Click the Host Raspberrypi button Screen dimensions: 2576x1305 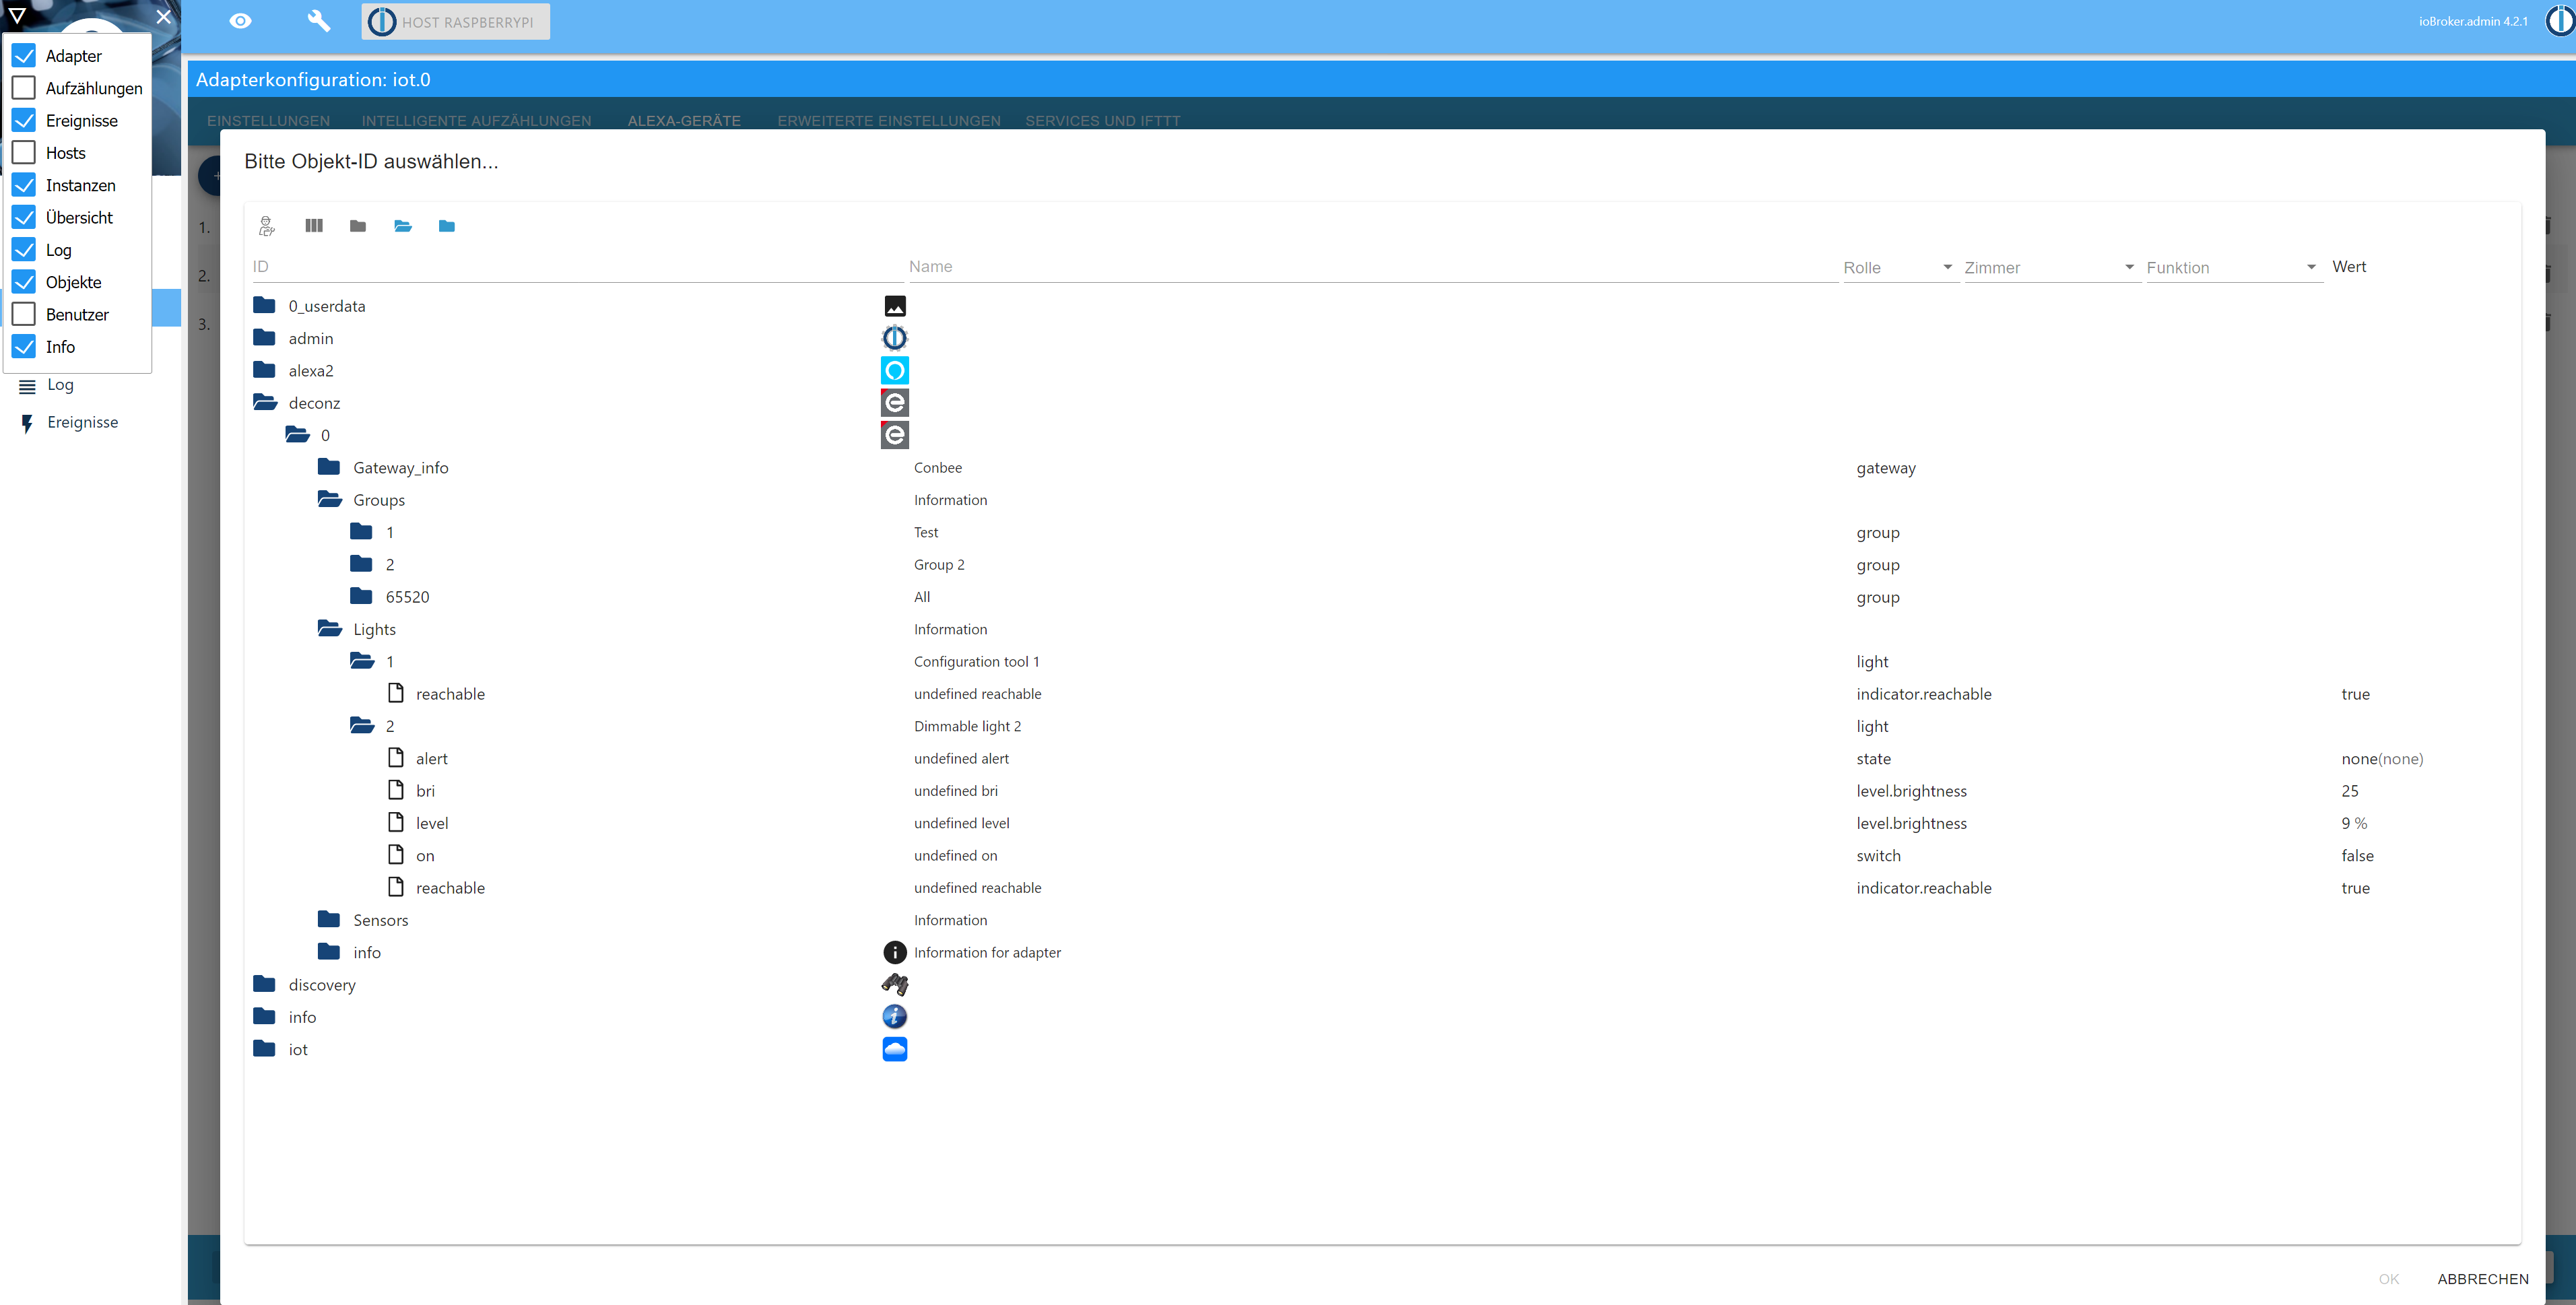(455, 22)
